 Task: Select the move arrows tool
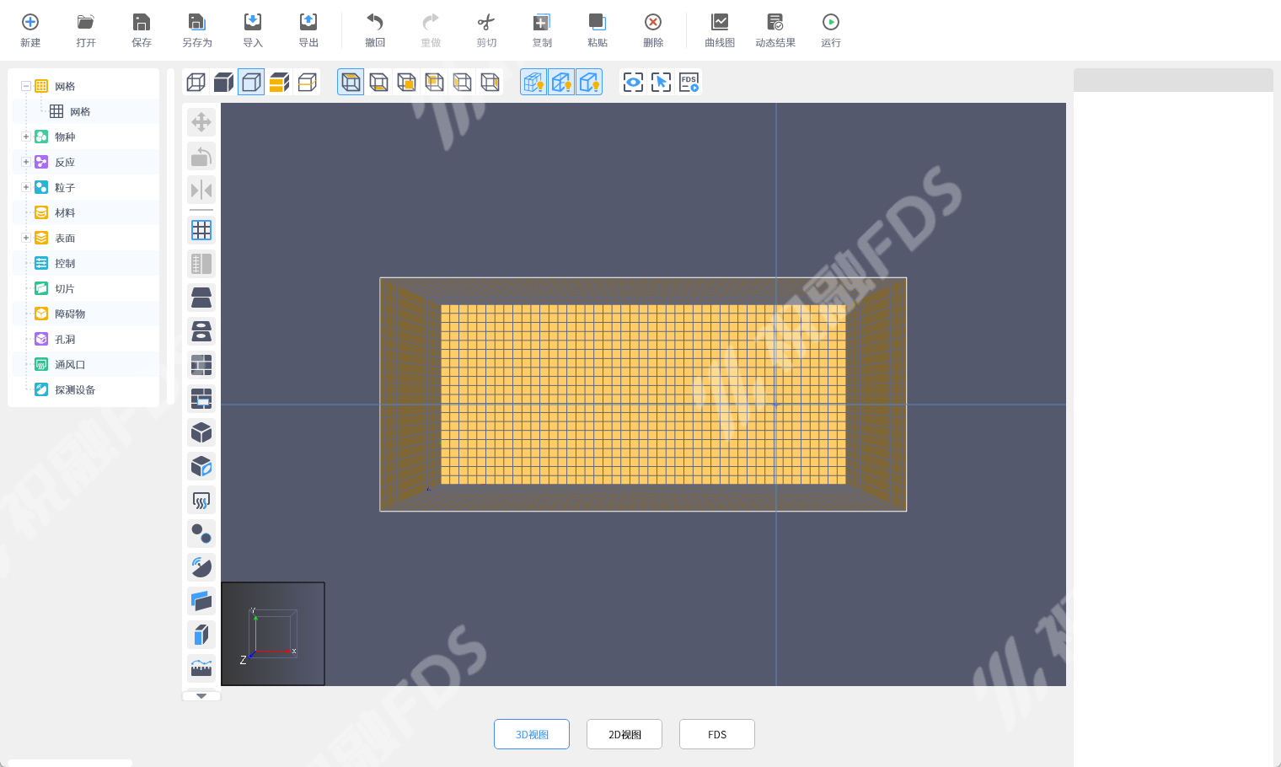tap(201, 122)
